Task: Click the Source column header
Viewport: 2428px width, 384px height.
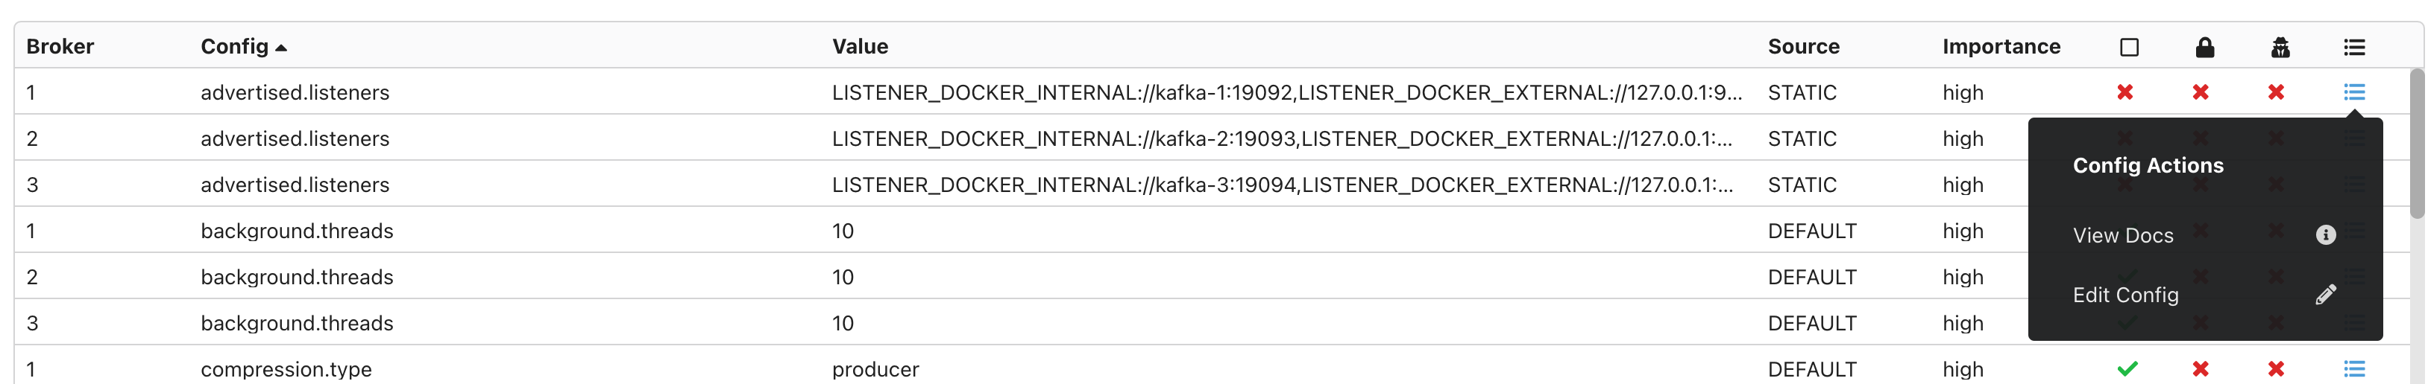Action: click(1803, 46)
